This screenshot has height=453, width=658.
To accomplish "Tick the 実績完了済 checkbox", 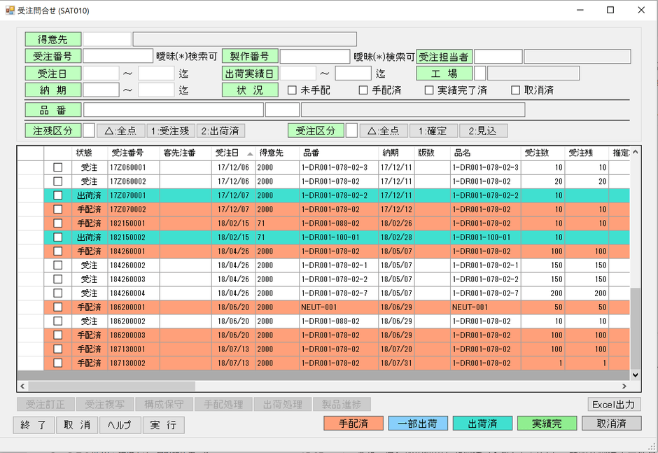I will click(429, 90).
